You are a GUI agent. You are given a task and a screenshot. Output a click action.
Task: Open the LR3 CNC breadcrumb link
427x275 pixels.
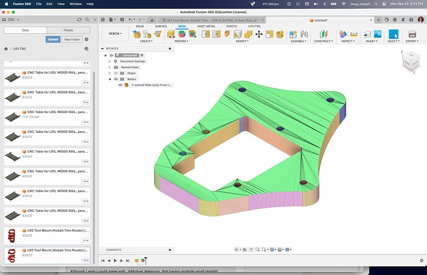pos(20,49)
